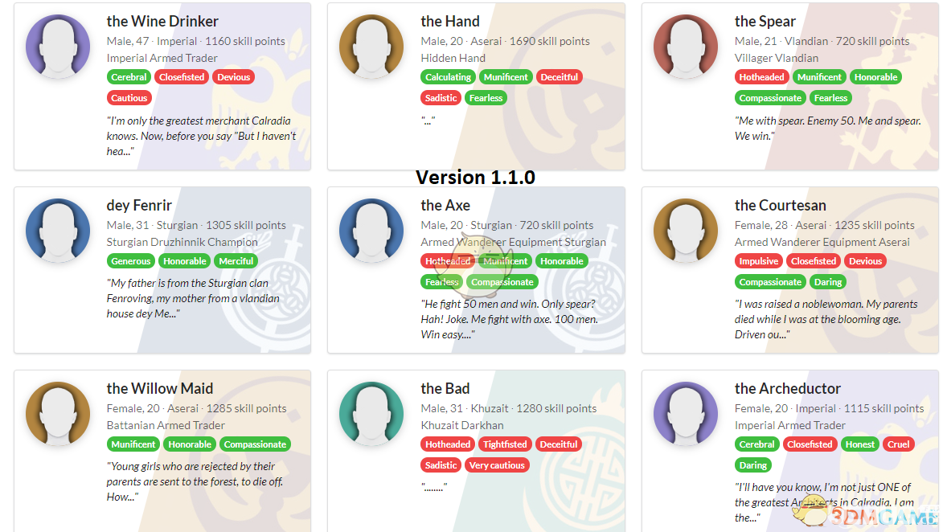Select the Hand's golden avatar icon
The width and height of the screenshot is (947, 532).
click(371, 47)
